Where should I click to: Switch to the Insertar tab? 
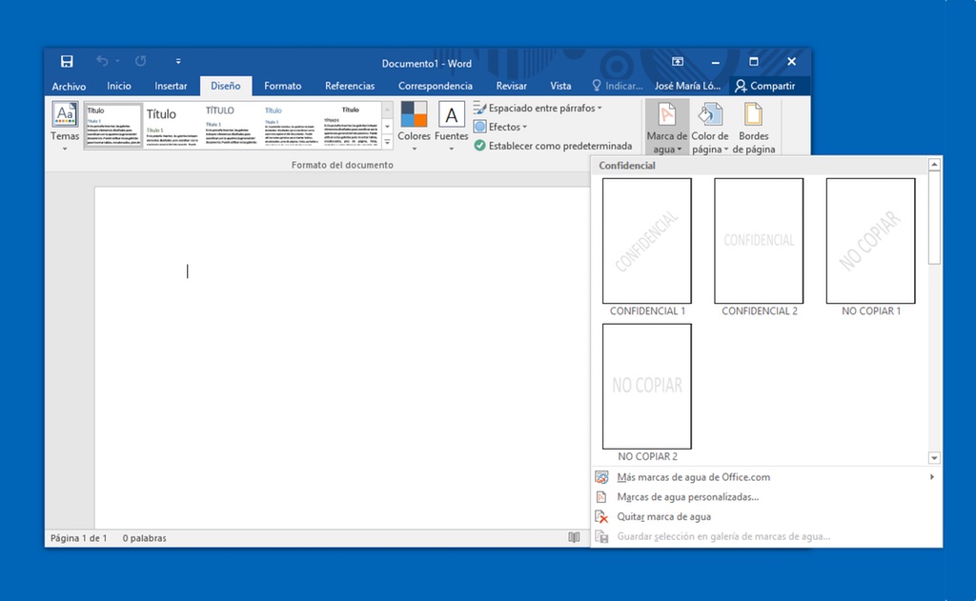pos(172,86)
